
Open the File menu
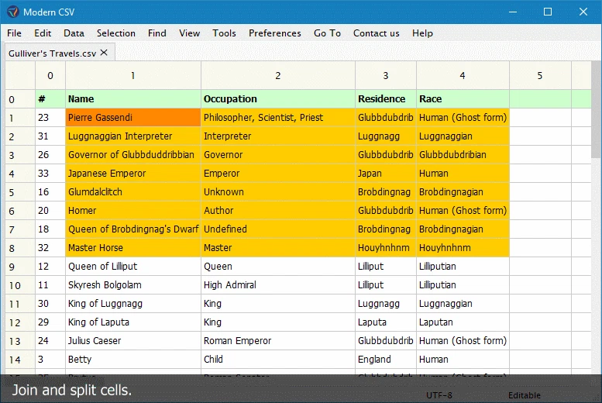tap(14, 33)
